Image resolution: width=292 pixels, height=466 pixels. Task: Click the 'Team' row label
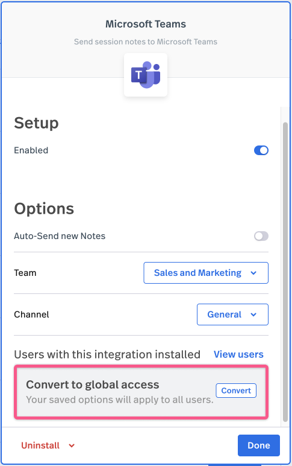tap(25, 273)
